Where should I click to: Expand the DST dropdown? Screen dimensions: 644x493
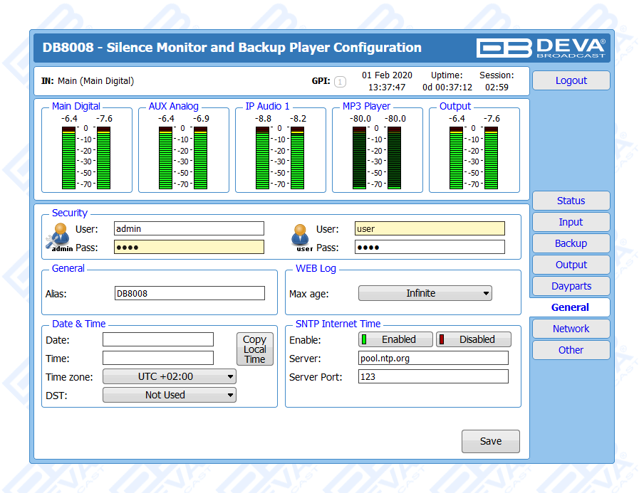[x=169, y=395]
